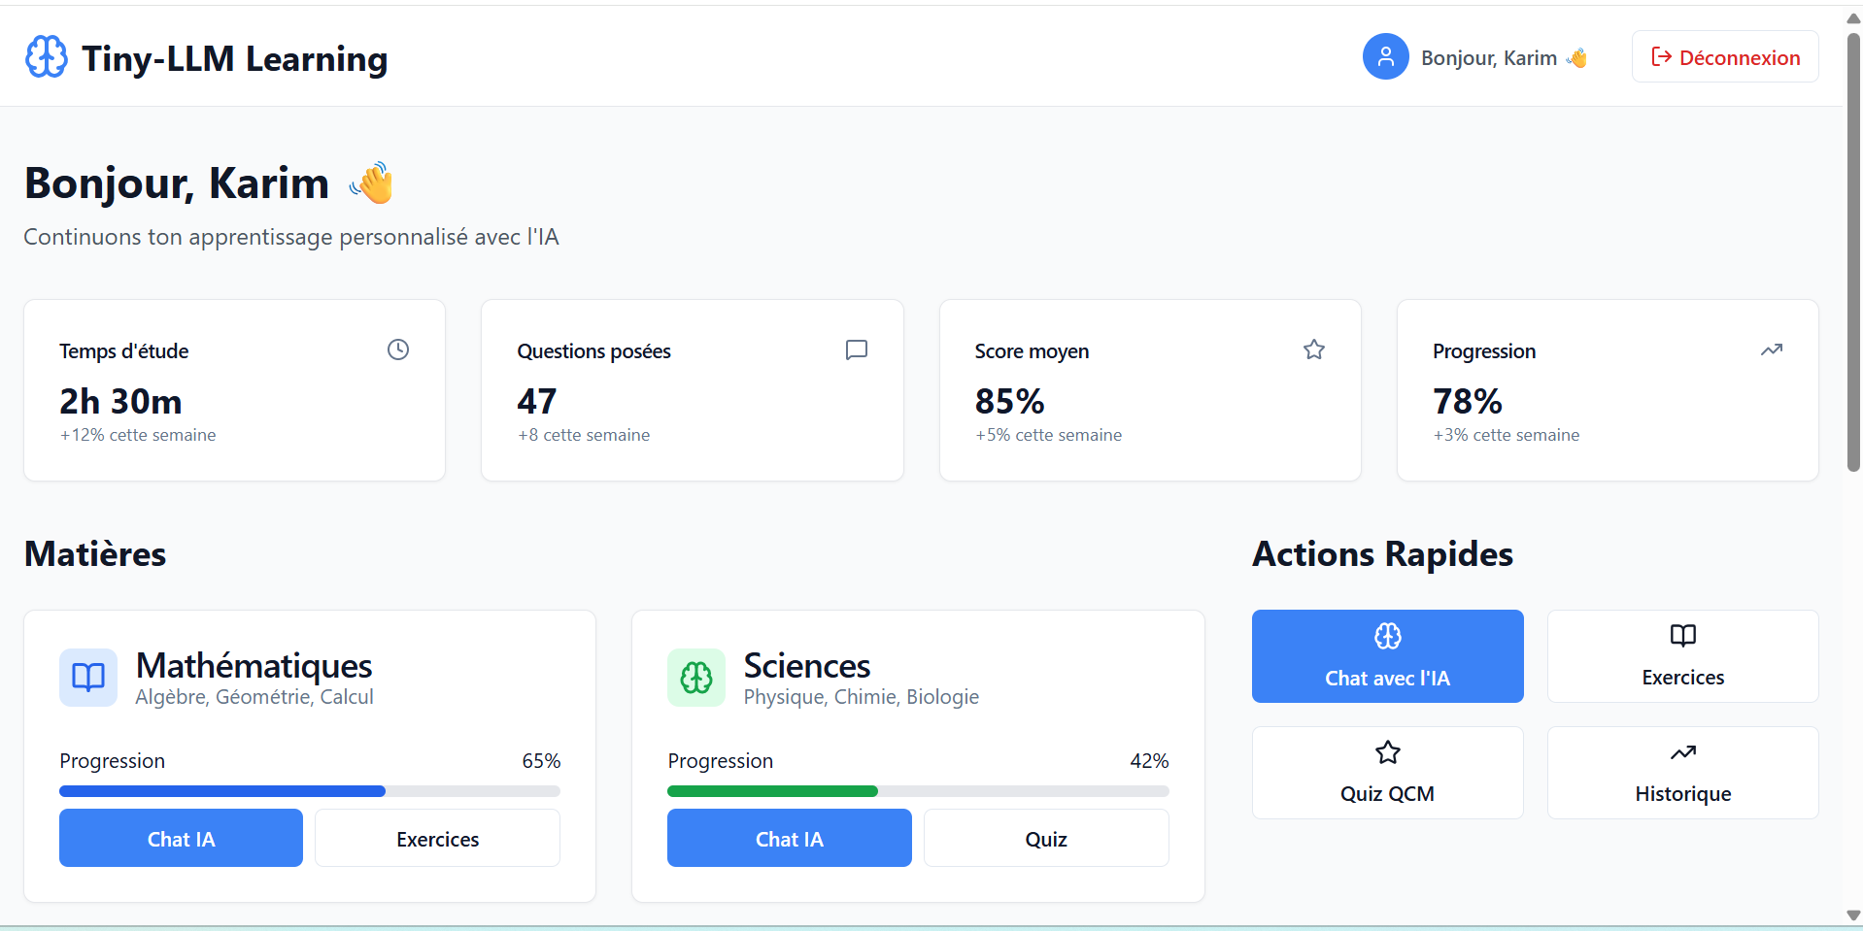The height and width of the screenshot is (931, 1863).
Task: Click the book icon above Exercices action
Action: click(1682, 636)
